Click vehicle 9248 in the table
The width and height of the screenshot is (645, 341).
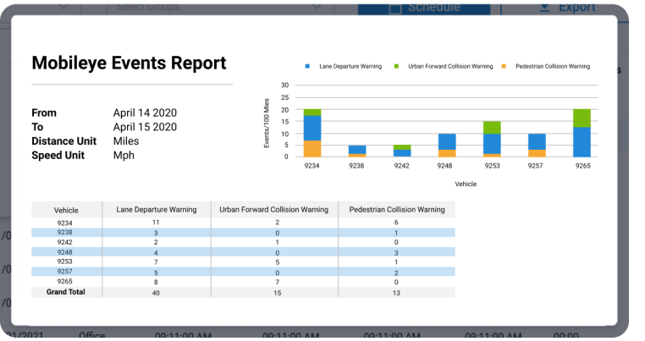point(64,252)
